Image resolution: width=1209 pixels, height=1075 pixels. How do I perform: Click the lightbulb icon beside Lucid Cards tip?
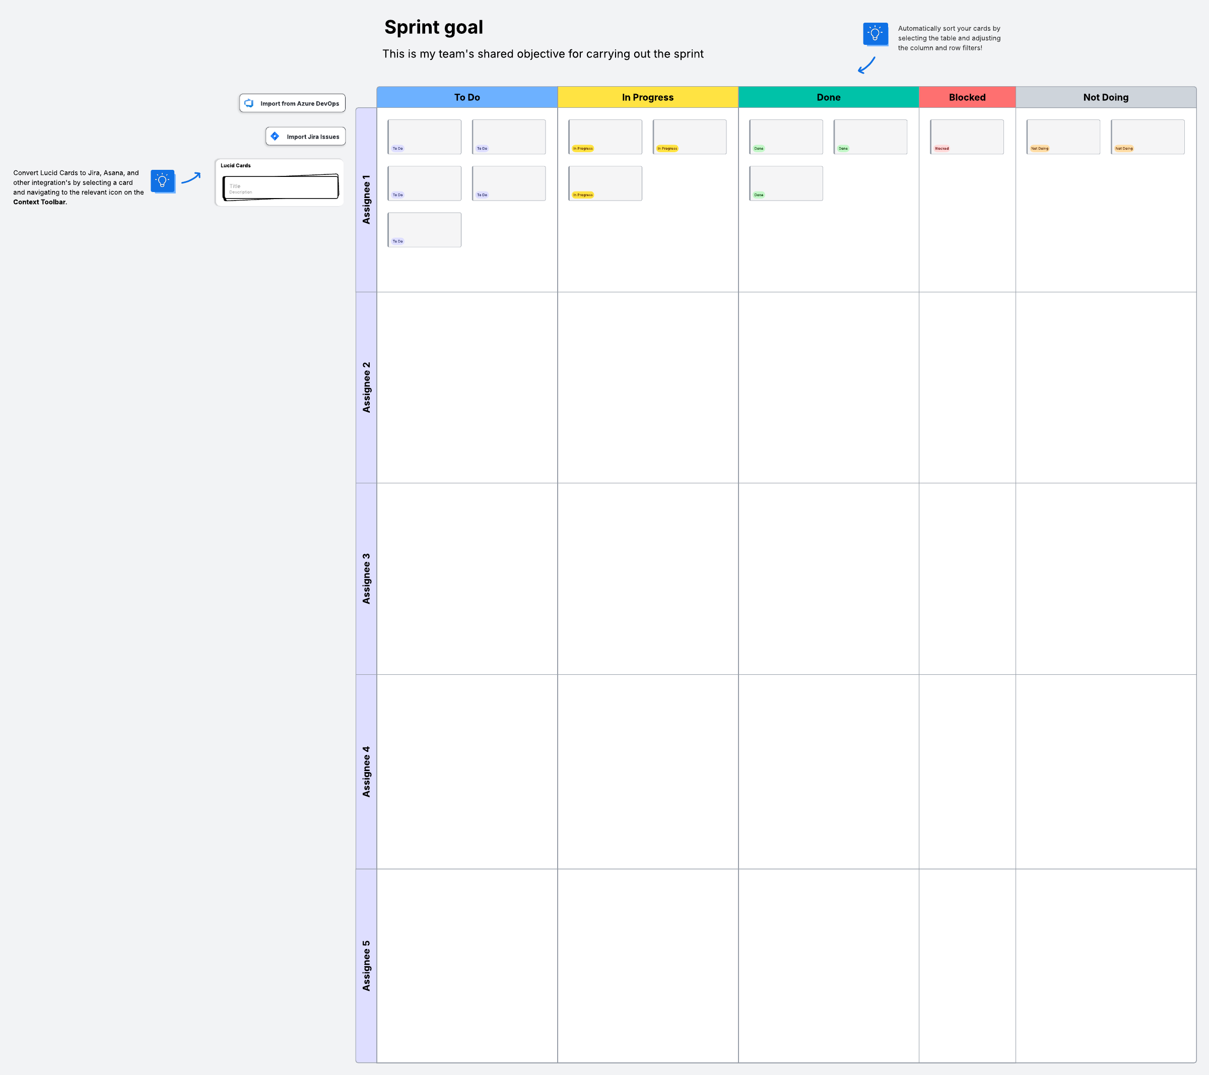point(162,180)
